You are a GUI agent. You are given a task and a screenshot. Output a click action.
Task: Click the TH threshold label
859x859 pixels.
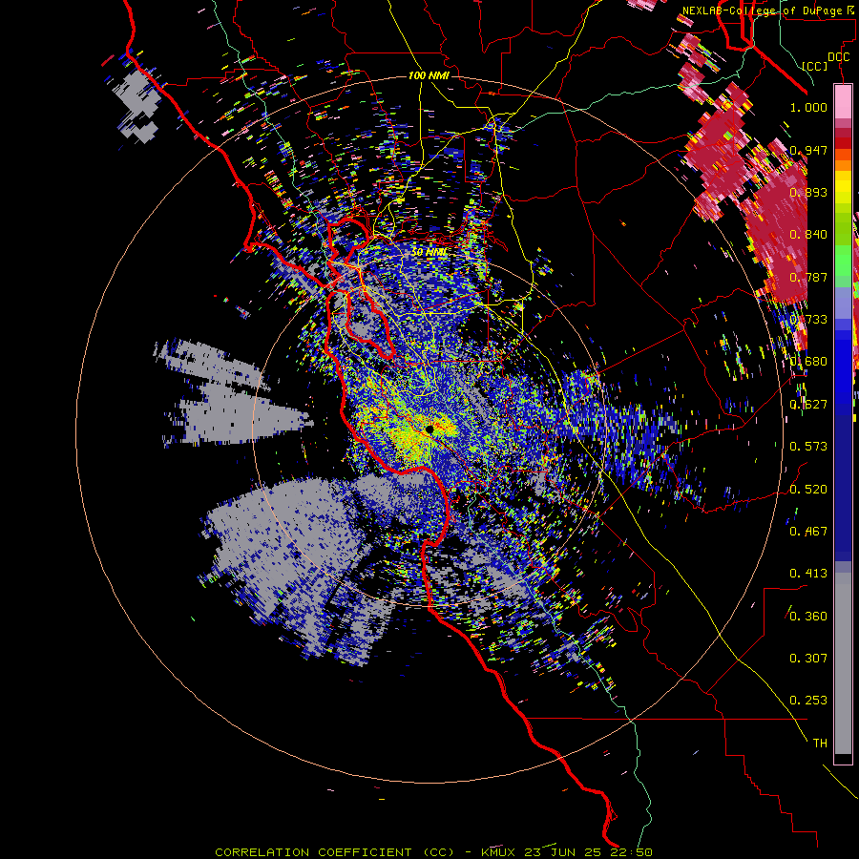coord(820,744)
